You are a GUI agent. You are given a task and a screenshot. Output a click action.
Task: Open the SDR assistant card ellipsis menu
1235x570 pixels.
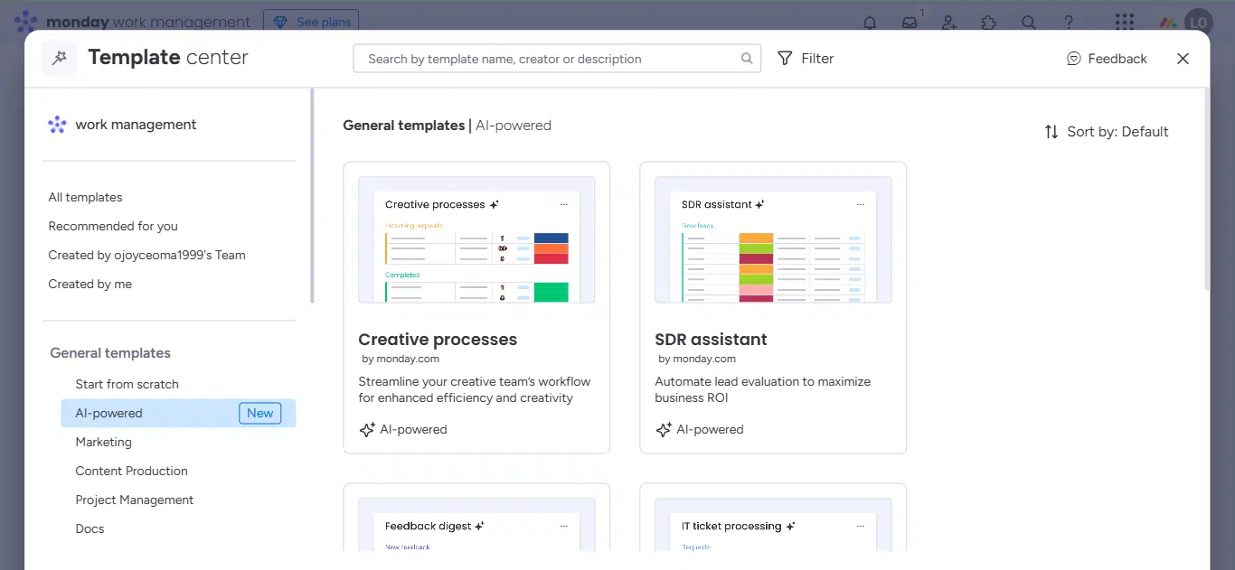tap(861, 204)
